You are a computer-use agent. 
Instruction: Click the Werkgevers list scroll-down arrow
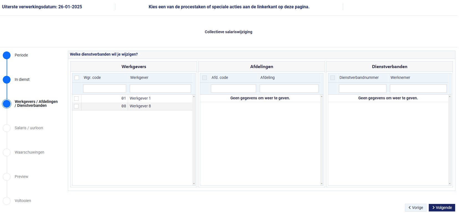194,183
